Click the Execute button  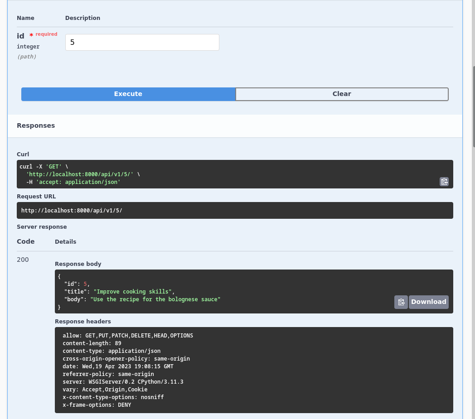[128, 94]
